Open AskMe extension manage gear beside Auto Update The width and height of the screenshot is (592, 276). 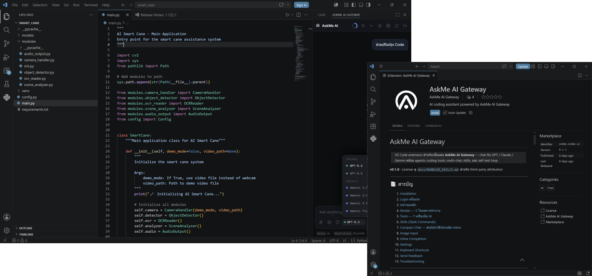tap(470, 113)
